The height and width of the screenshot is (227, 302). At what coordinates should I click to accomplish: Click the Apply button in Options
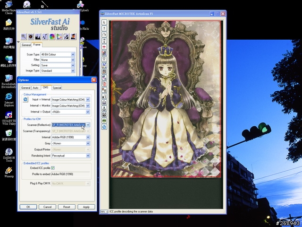pos(86,207)
